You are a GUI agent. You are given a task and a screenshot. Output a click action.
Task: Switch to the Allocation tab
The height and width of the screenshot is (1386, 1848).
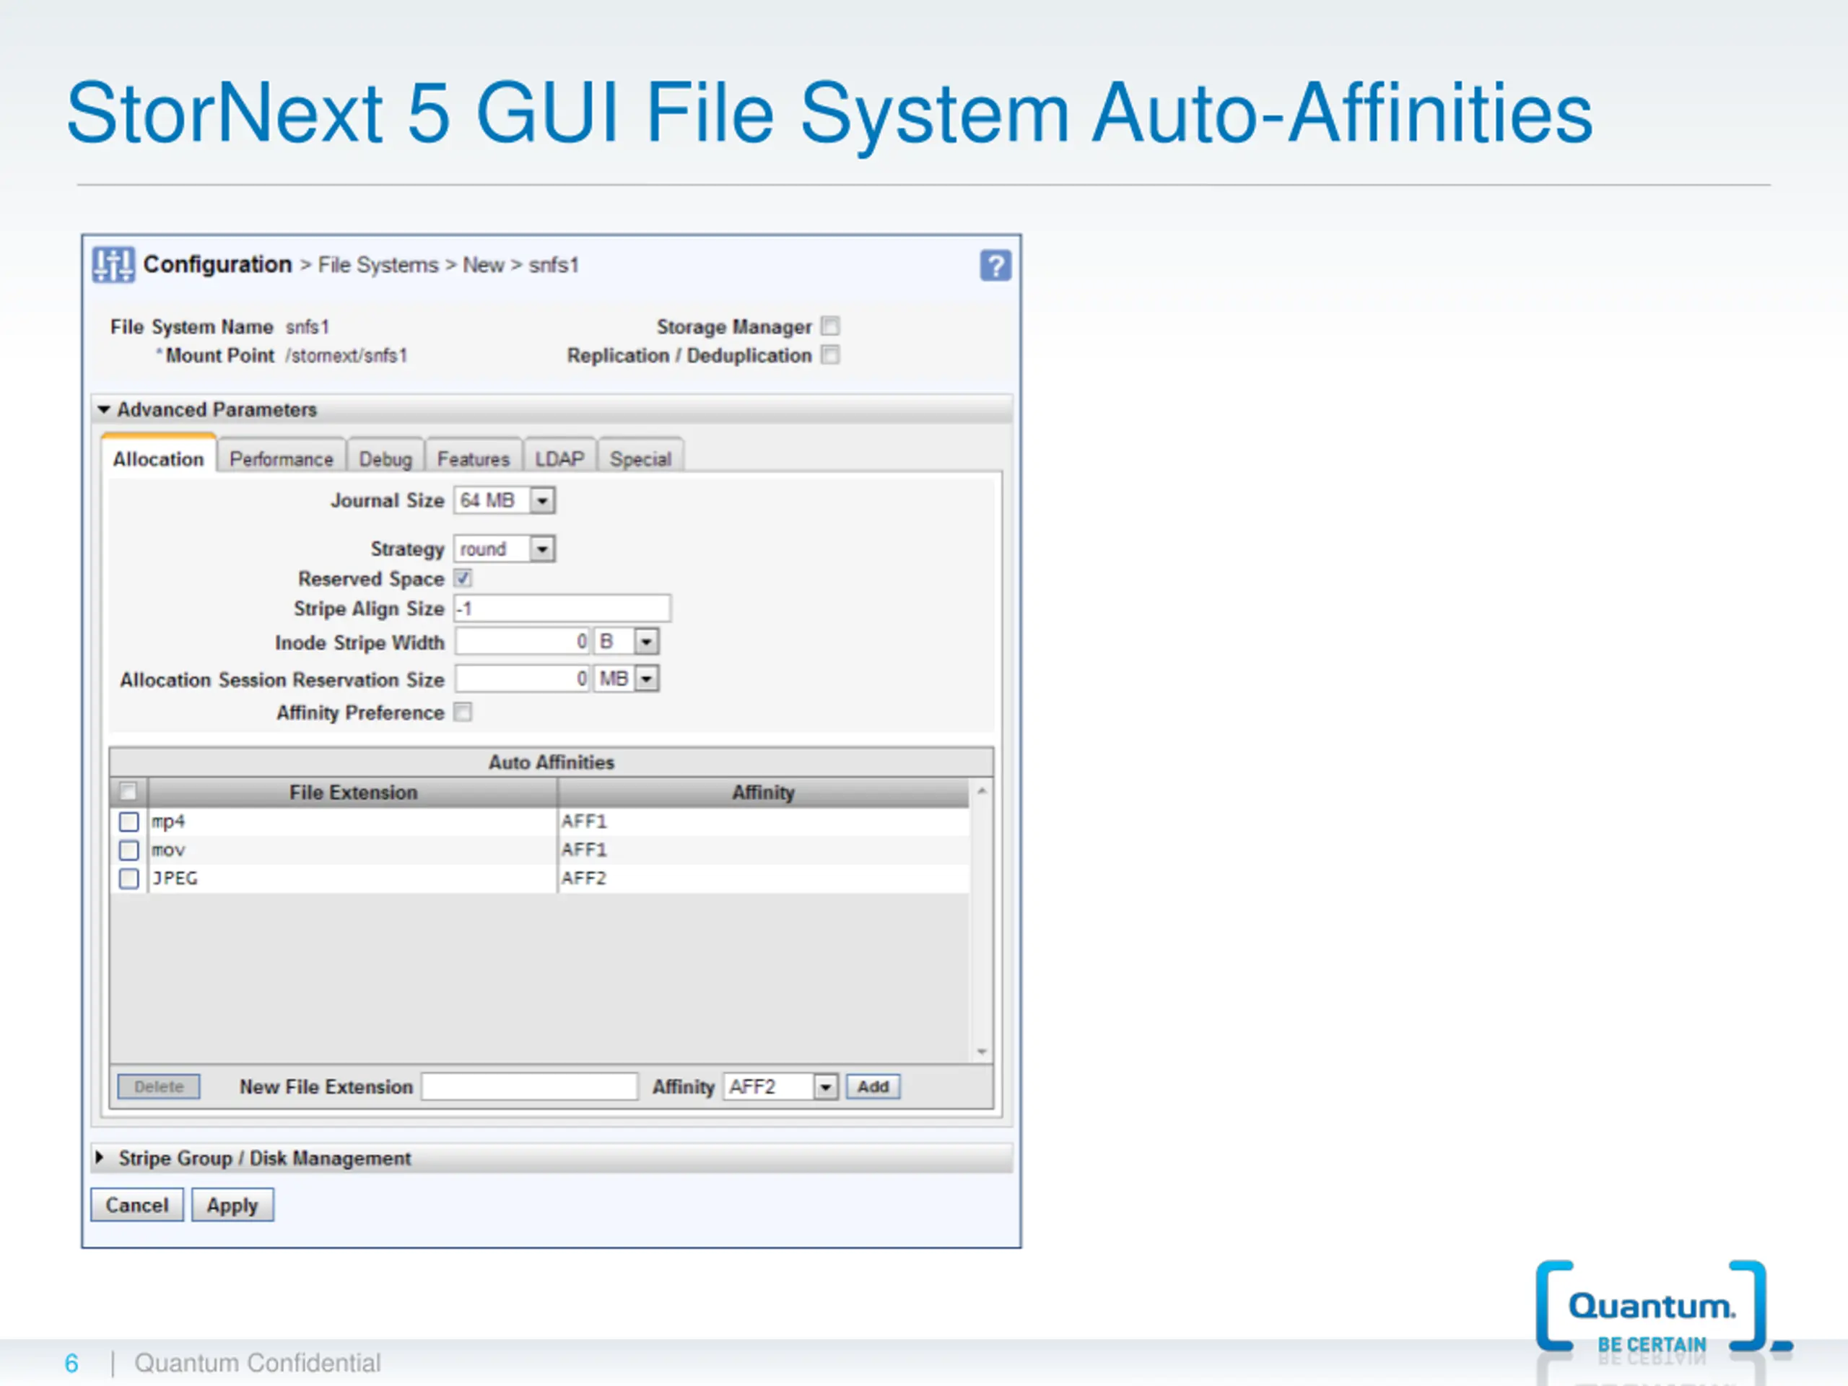(159, 458)
